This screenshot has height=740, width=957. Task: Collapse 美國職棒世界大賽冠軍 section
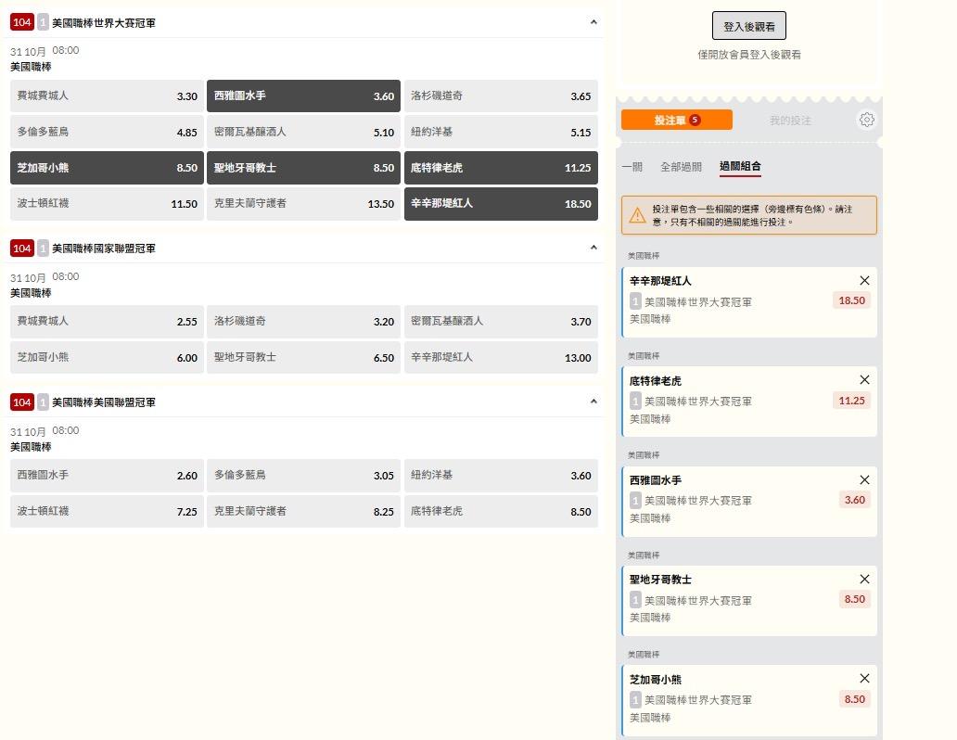point(593,22)
